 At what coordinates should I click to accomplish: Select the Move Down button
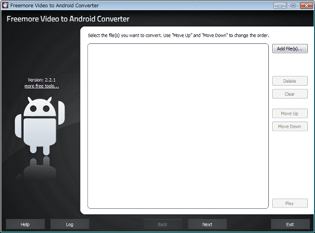(x=290, y=127)
